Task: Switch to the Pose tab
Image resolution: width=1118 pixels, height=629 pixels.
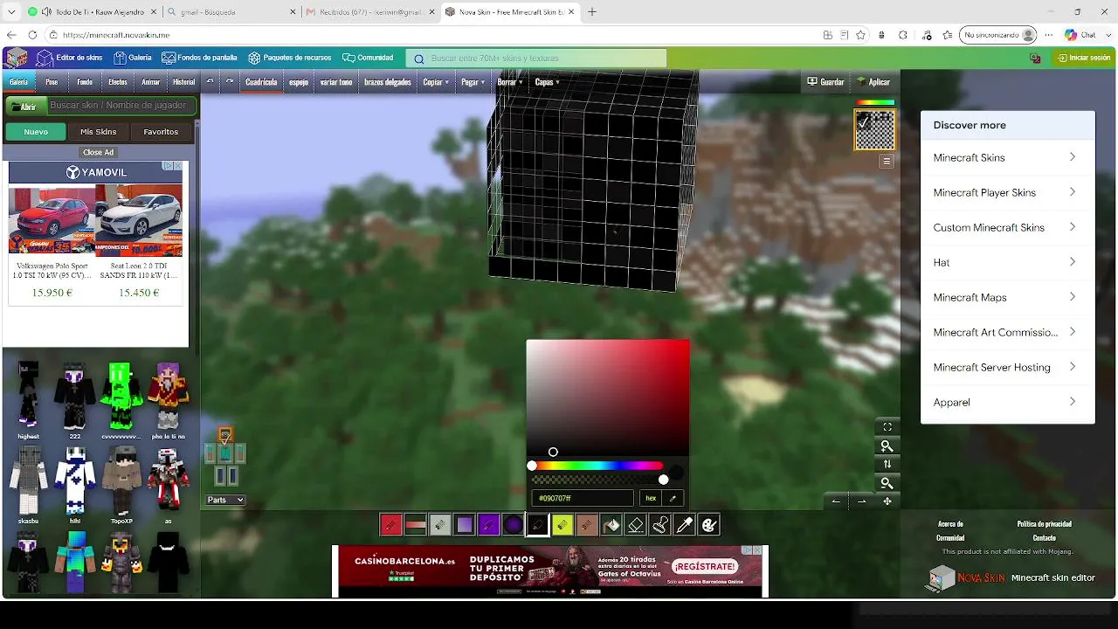Action: click(x=52, y=82)
